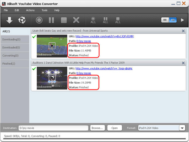Open the Actions menu
The width and height of the screenshot is (189, 142).
click(30, 10)
